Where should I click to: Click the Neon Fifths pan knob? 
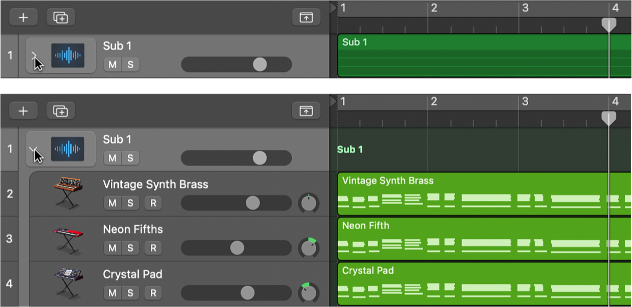tap(309, 248)
